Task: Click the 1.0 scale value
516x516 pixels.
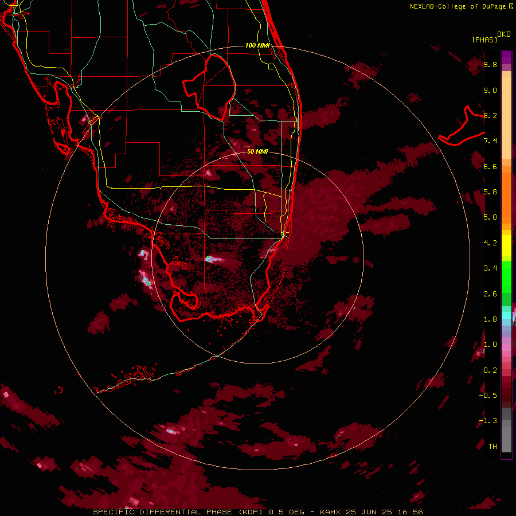Action: point(490,345)
